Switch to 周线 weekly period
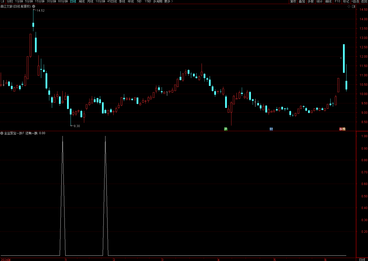This screenshot has height=261, width=368. [x=81, y=2]
